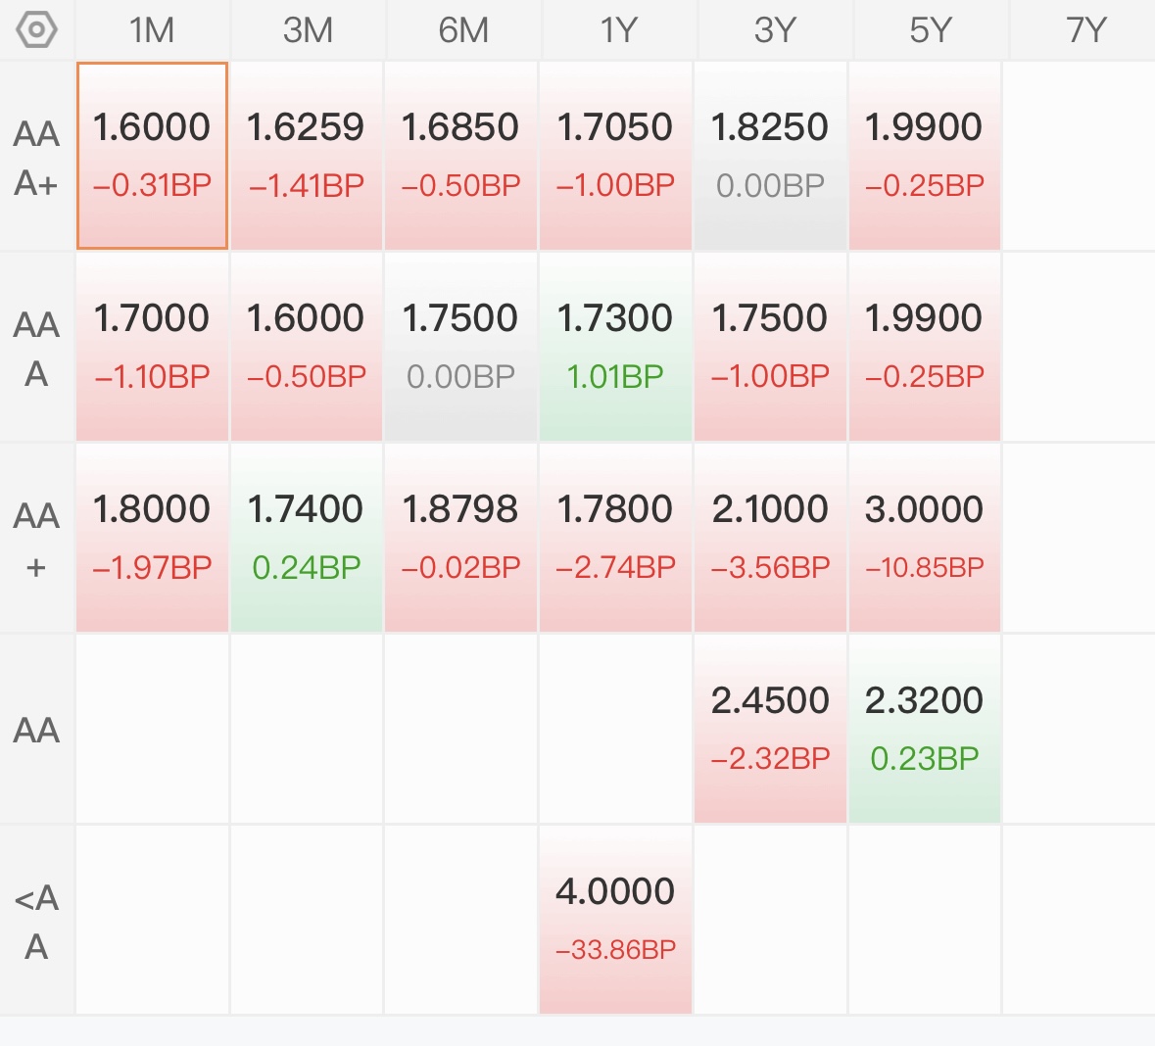Click the AAA+ row label

(x=36, y=158)
